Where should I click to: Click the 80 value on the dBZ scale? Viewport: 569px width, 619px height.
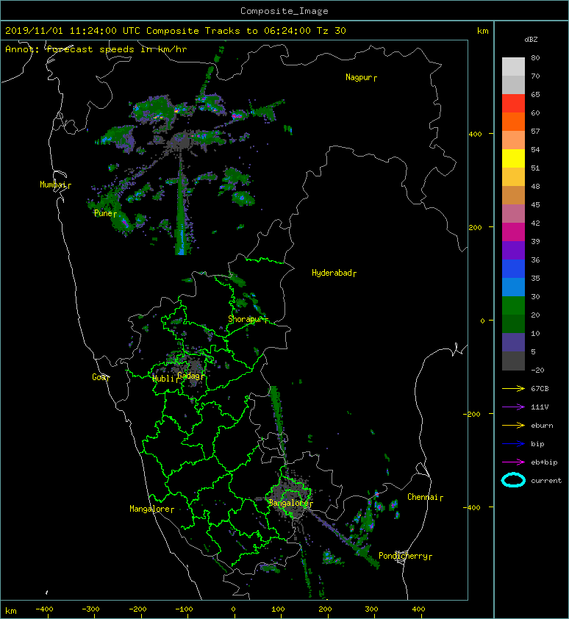pos(535,57)
